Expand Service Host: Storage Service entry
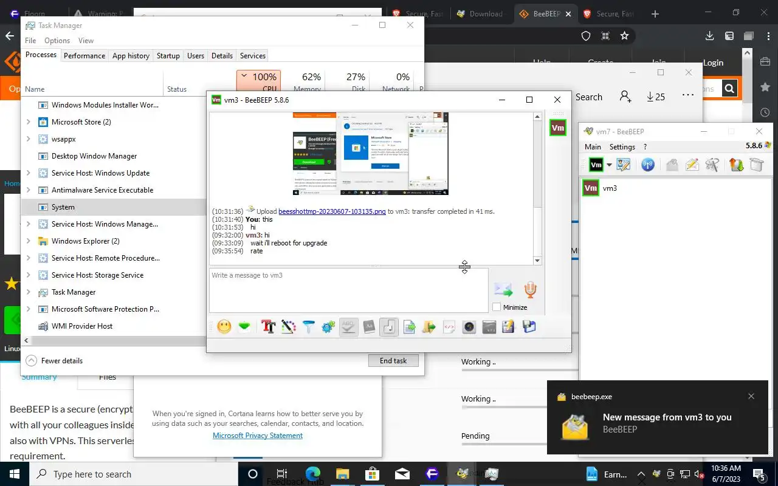This screenshot has height=486, width=778. 28,275
